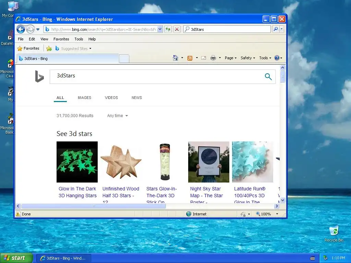351x263 pixels.
Task: Click the IE search magnifier button
Action: [x=276, y=29]
